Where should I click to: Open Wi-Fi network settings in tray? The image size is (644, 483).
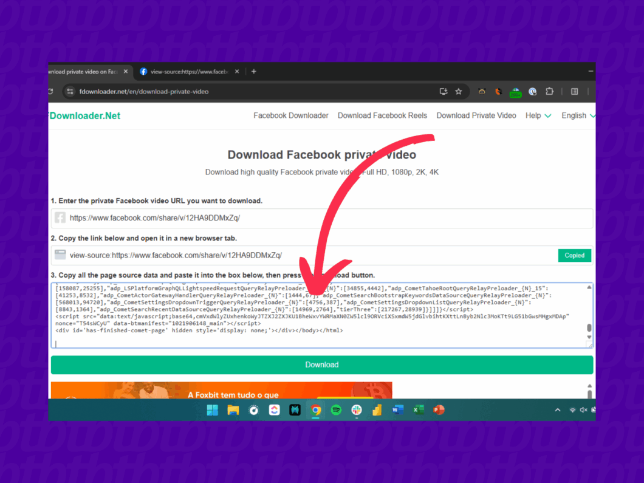point(572,410)
